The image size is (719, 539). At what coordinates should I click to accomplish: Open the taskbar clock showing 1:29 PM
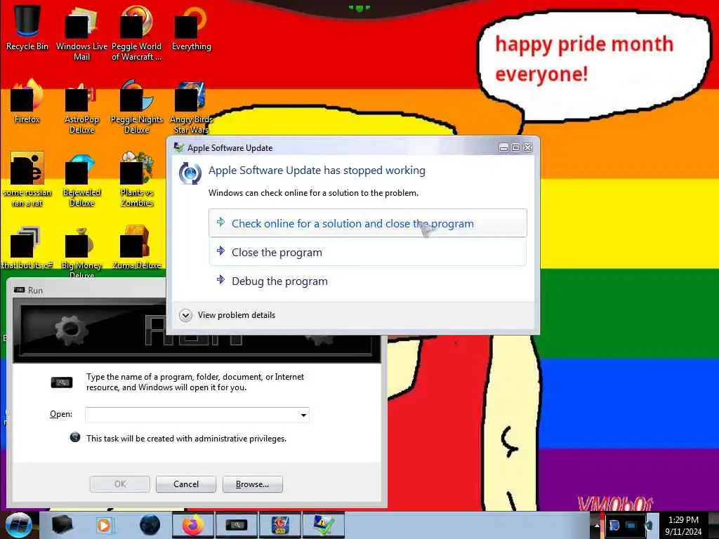(x=683, y=526)
